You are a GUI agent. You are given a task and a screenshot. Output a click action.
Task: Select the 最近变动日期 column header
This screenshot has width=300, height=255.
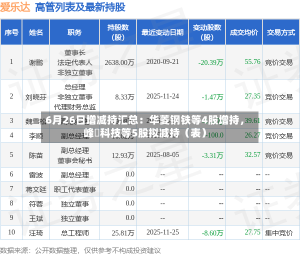point(162,32)
